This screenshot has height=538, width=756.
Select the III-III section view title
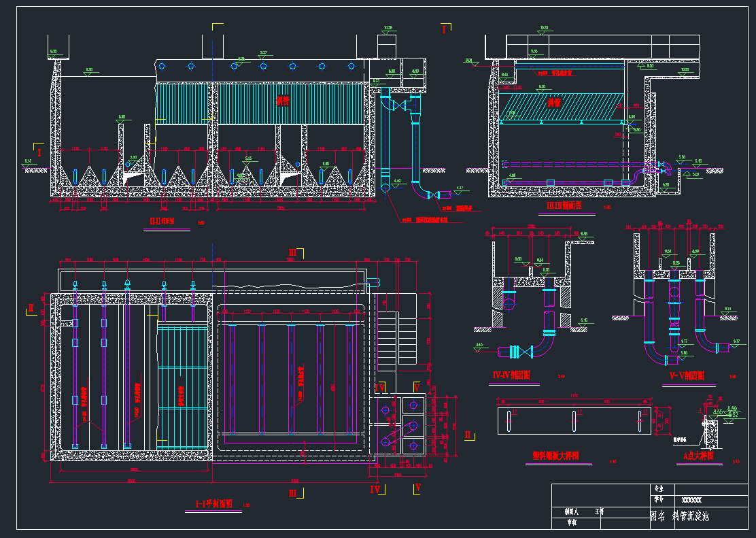(564, 204)
